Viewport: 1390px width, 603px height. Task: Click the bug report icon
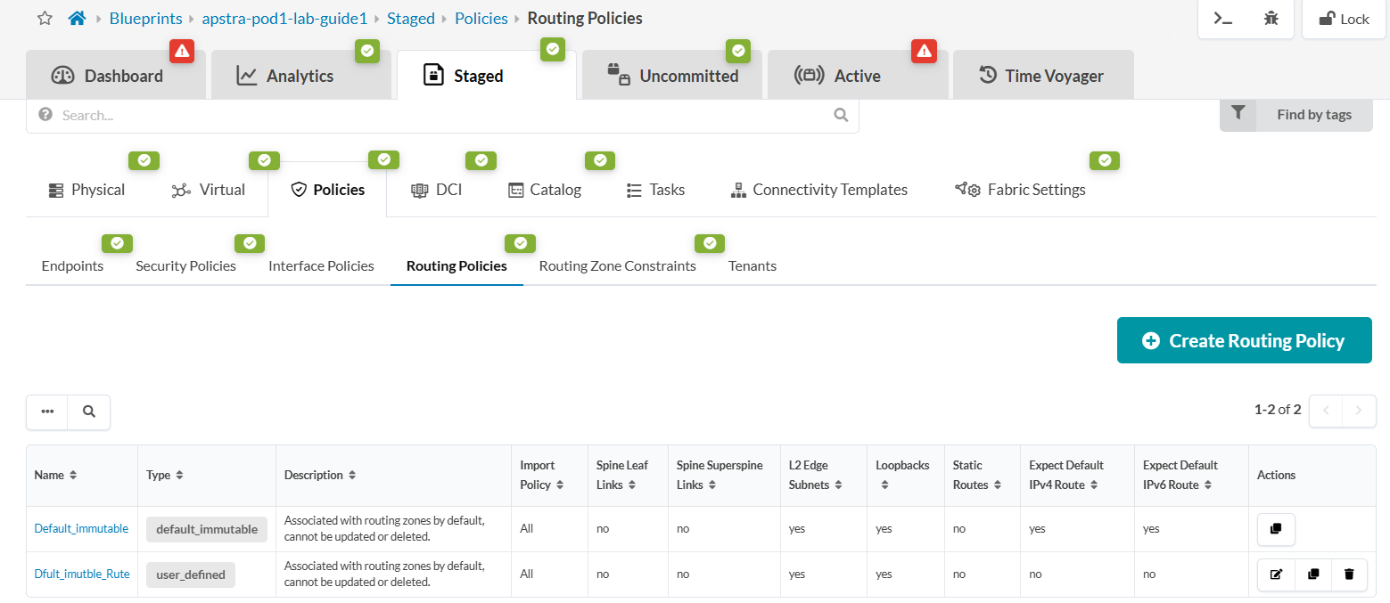[1271, 19]
